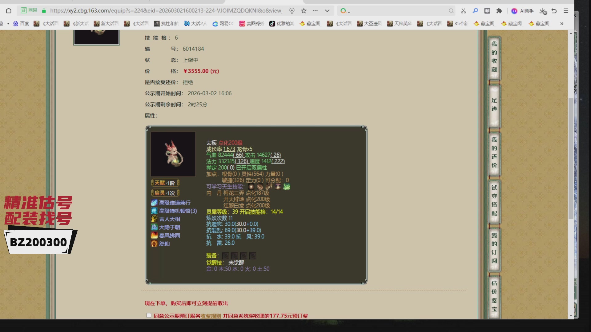This screenshot has height=332, width=591.
Task: Select the 吉人天相 skill icon
Action: click(155, 219)
